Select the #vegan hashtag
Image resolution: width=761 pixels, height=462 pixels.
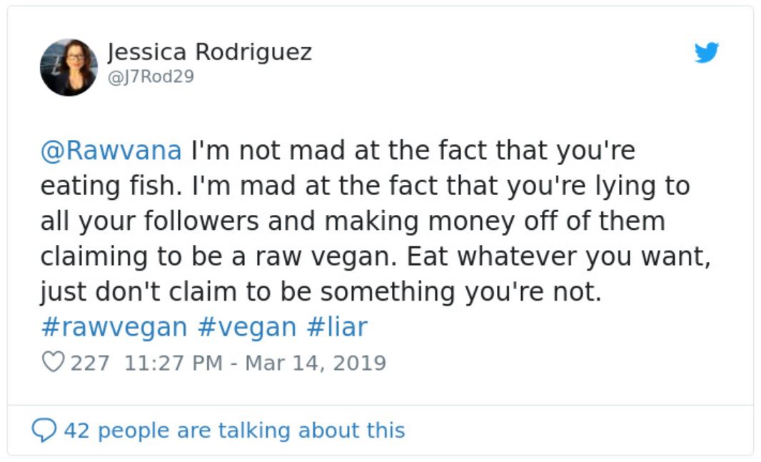[247, 327]
